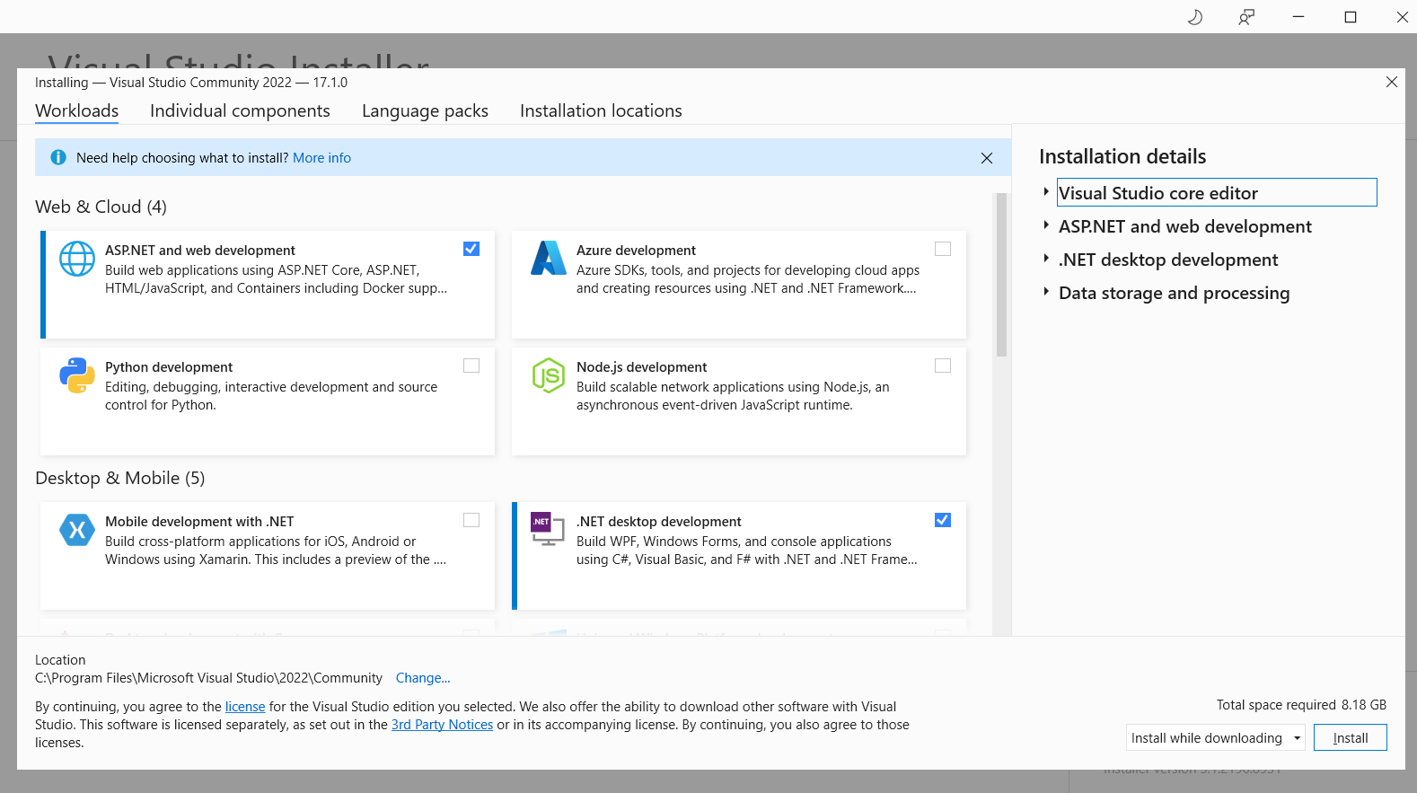This screenshot has height=793, width=1417.
Task: Close the installing dialog with its X
Action: (1392, 82)
